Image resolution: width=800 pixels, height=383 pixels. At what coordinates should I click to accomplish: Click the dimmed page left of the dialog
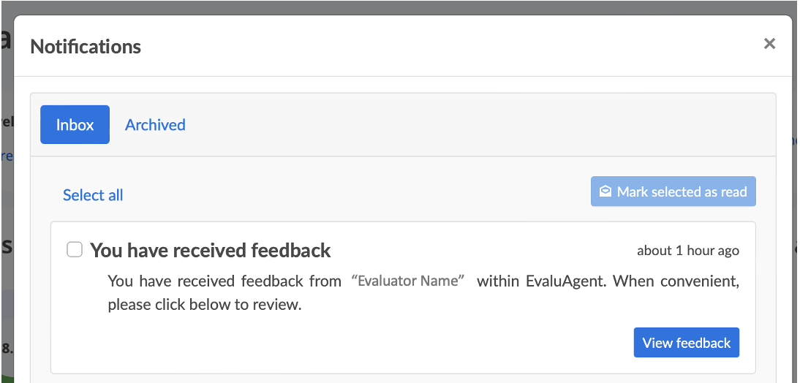pos(7,219)
